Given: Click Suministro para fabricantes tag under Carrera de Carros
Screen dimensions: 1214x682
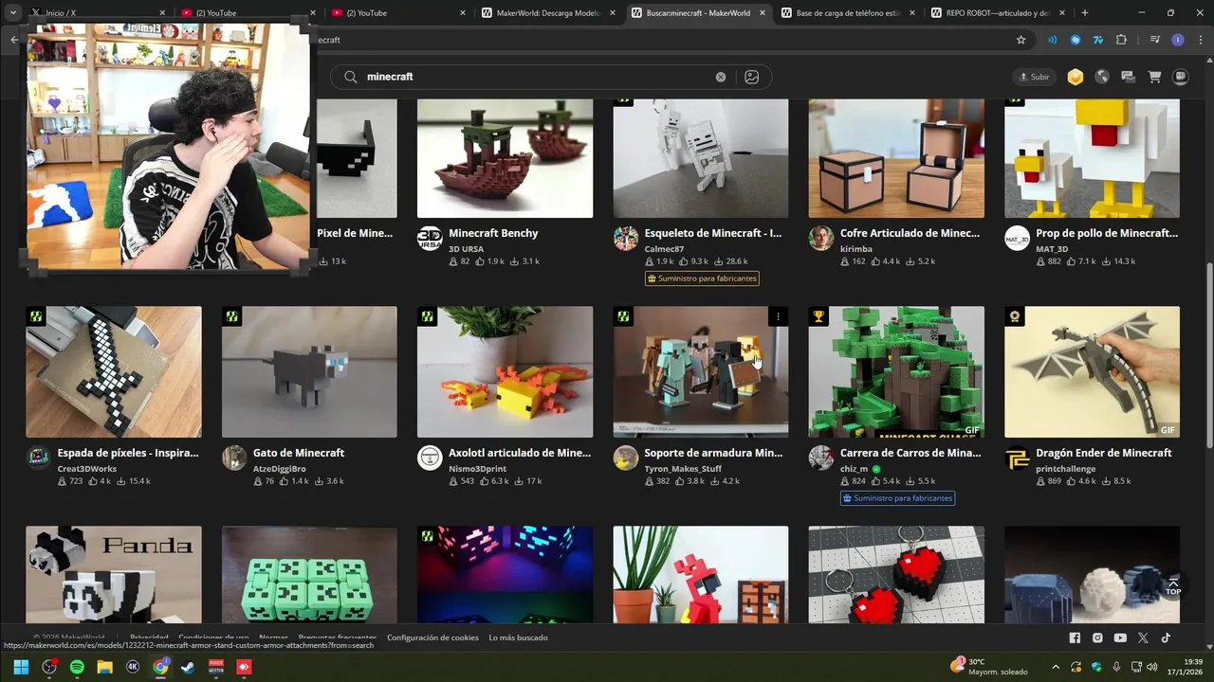Looking at the screenshot, I should pos(897,498).
